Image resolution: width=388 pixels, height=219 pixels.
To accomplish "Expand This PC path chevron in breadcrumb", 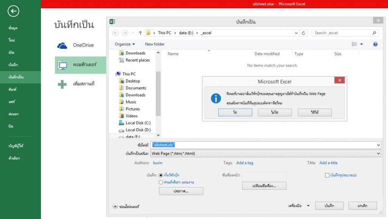I will (175, 33).
